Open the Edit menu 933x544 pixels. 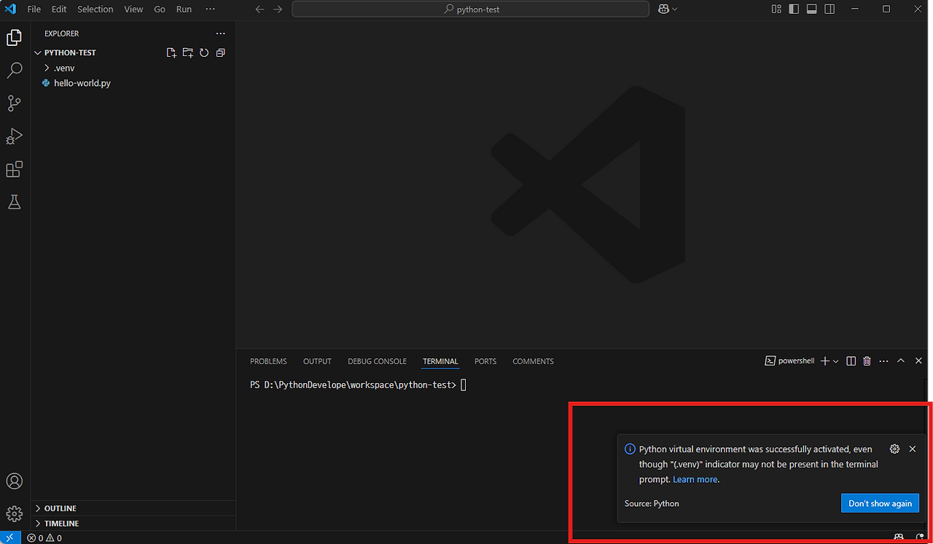click(x=59, y=9)
